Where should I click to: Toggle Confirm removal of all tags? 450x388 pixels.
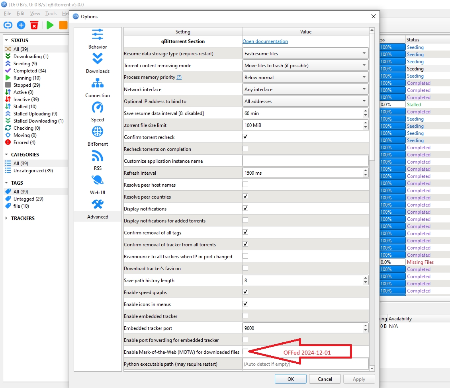245,232
